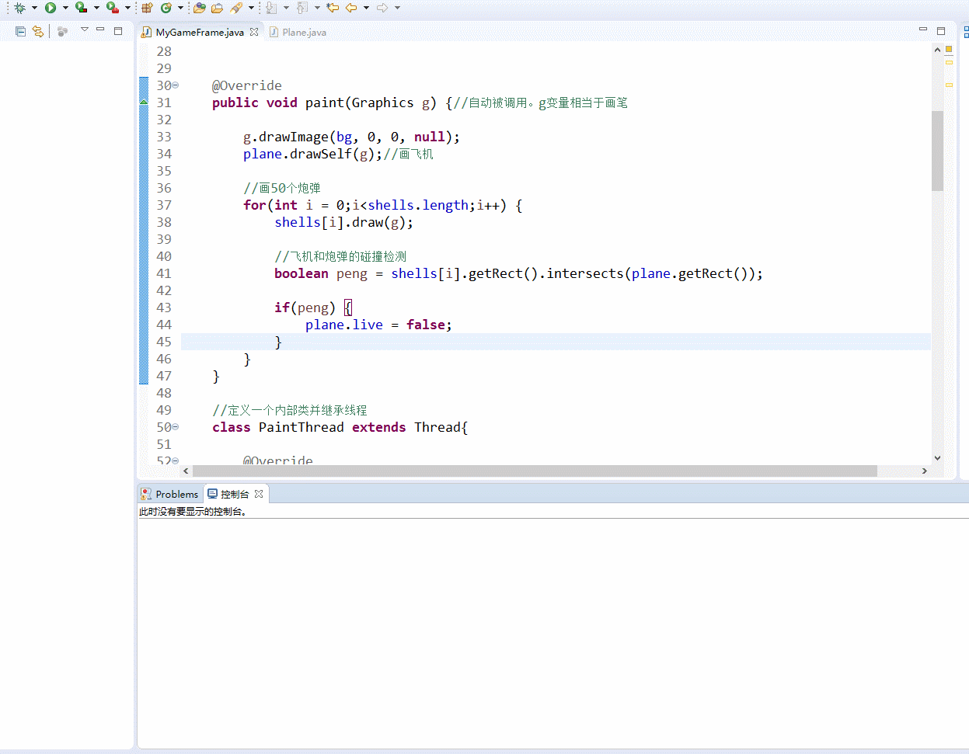Viewport: 969px width, 754px height.
Task: Open the left panel View Menu triangle
Action: click(85, 30)
